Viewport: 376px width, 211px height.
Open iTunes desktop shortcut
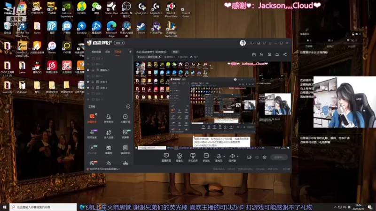[x=52, y=48]
